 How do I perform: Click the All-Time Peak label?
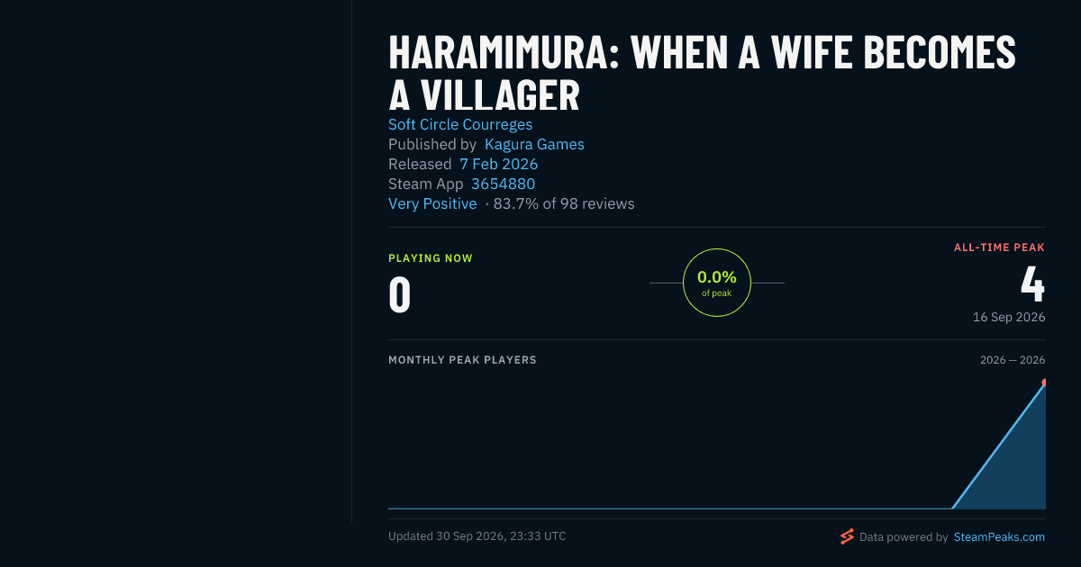coord(1000,247)
